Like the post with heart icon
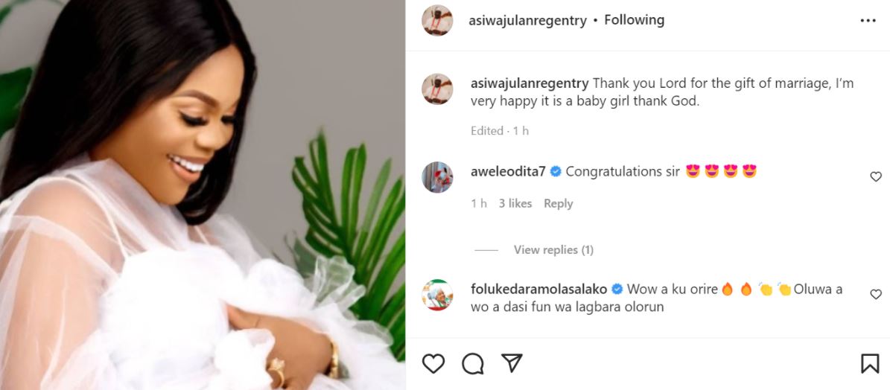The height and width of the screenshot is (390, 890). 433,363
